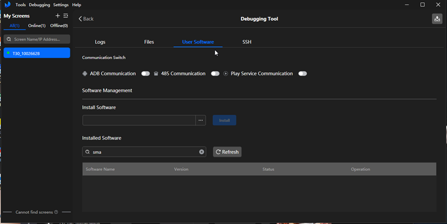447x224 pixels.
Task: Click the Software Management heading
Action: click(107, 91)
